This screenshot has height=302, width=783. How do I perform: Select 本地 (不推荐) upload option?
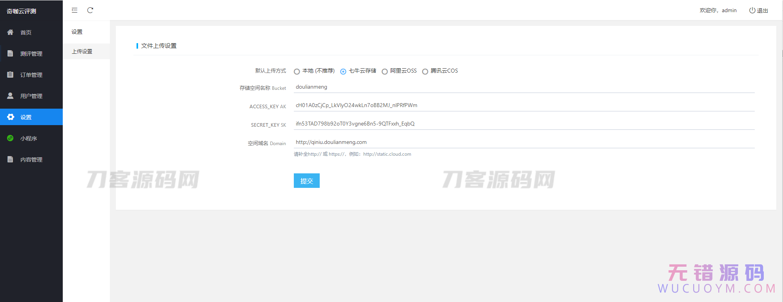pos(297,71)
